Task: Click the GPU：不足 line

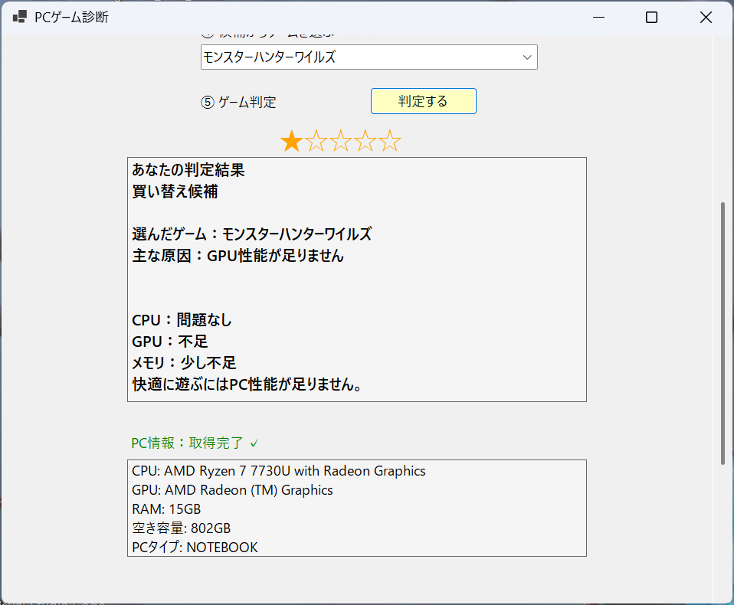Action: tap(170, 342)
